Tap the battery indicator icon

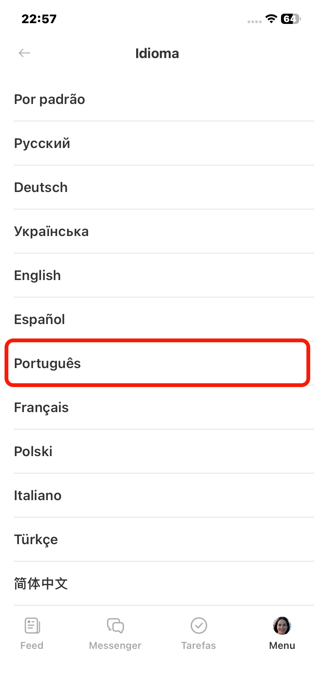pos(290,19)
